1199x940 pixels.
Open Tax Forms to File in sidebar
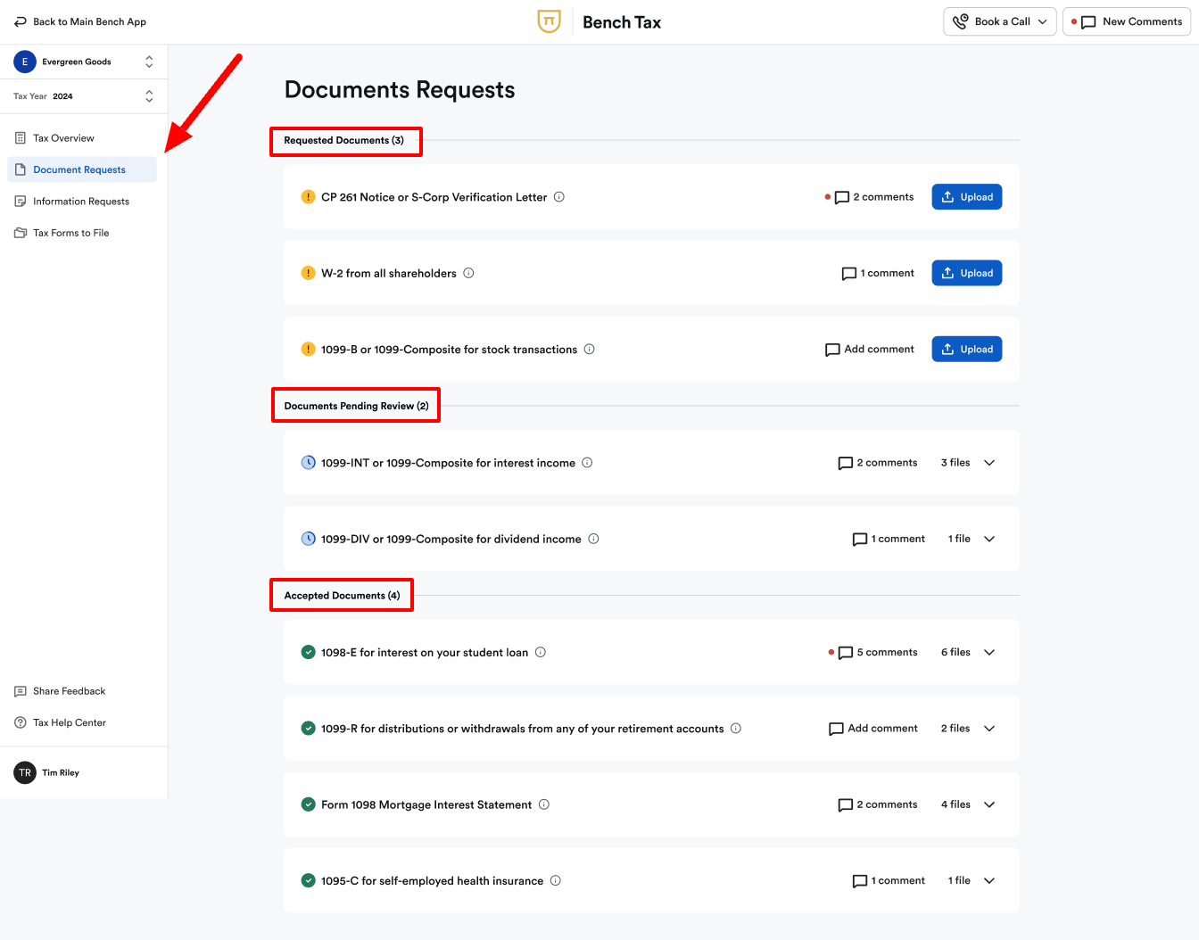82,233
